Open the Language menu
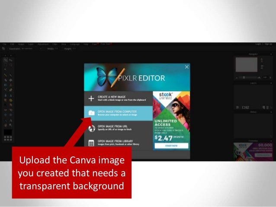Screen dimensions: 276x207 pos(75,44)
